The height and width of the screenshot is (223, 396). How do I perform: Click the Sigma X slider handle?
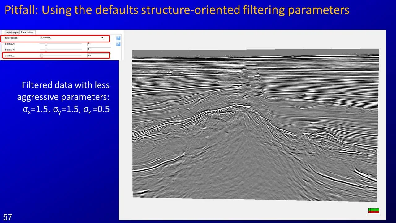tap(46, 44)
